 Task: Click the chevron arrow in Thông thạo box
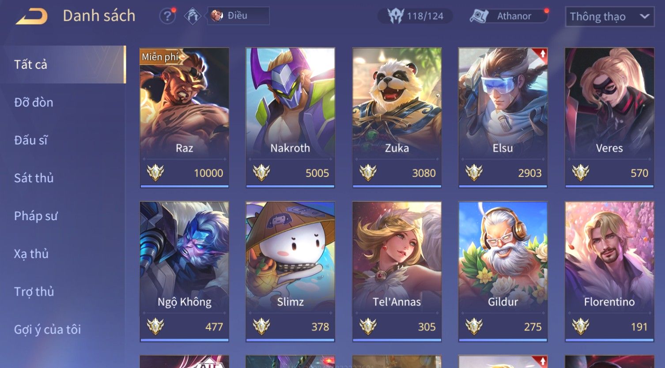click(x=645, y=17)
